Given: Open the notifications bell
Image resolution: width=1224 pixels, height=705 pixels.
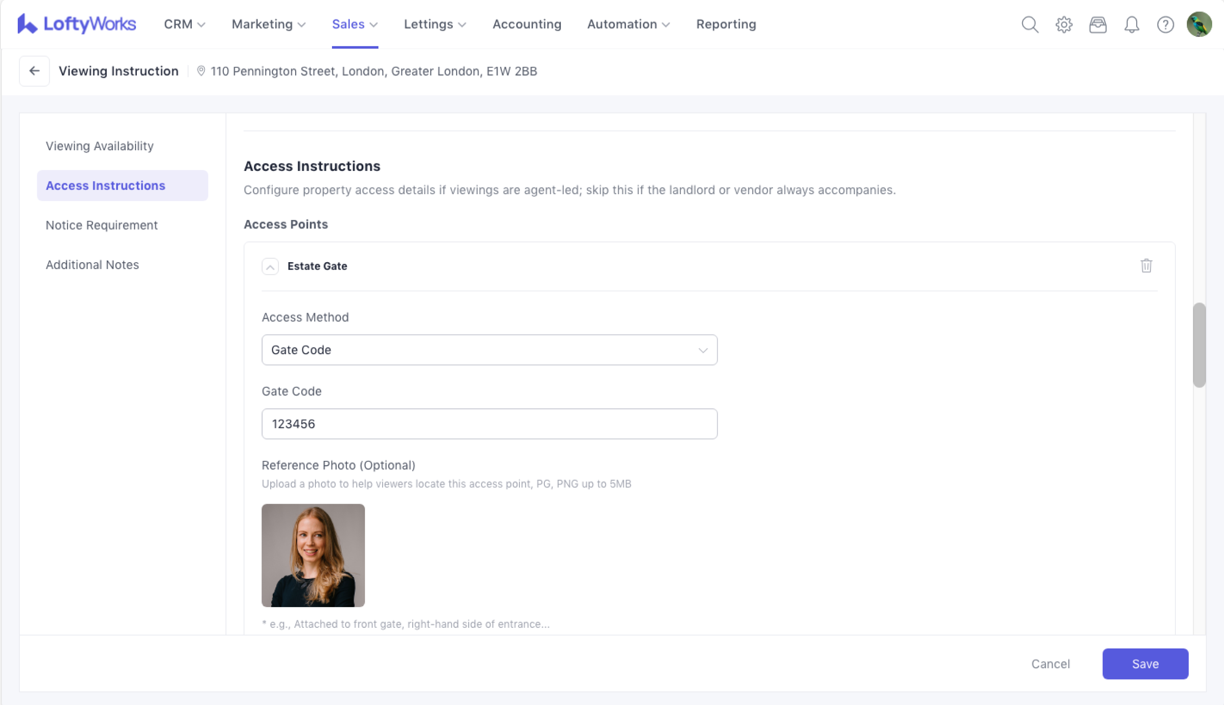Looking at the screenshot, I should click(x=1132, y=24).
